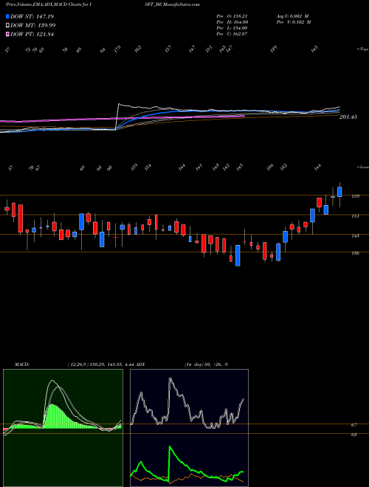This screenshot has height=487, width=369.
Task: Click the 'Avg V: 0.002 M' volume text
Action: pyautogui.click(x=292, y=16)
